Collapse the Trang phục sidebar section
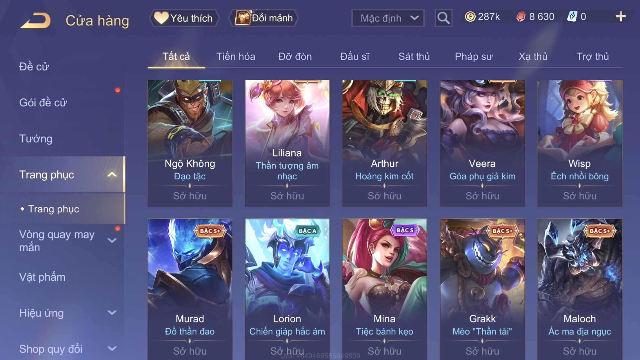640x360 pixels. click(112, 174)
